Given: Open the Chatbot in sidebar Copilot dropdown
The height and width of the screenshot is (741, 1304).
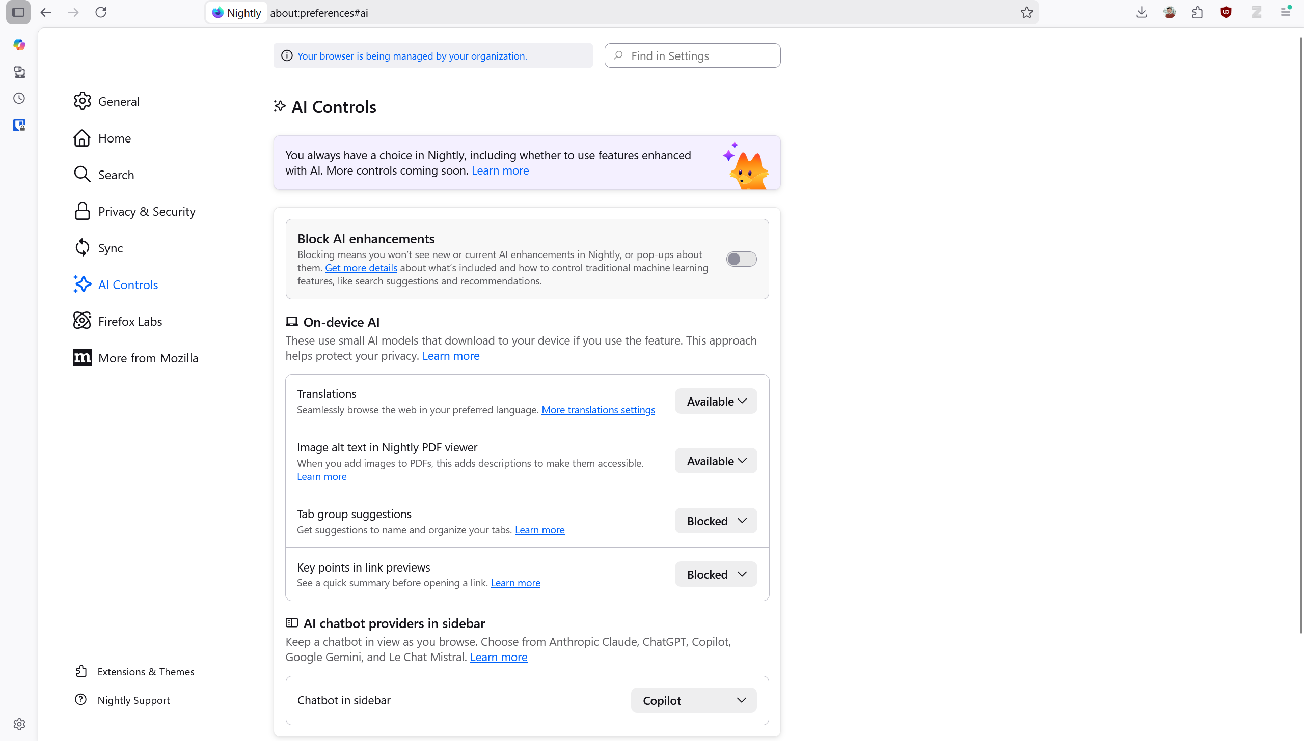Looking at the screenshot, I should 693,701.
